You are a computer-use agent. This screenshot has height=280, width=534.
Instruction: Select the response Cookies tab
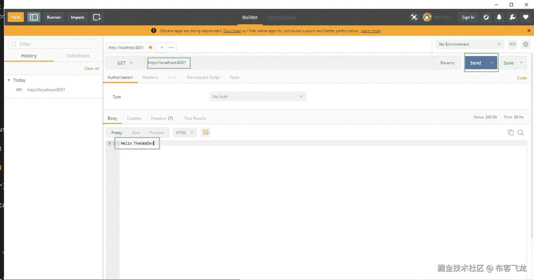coord(134,118)
